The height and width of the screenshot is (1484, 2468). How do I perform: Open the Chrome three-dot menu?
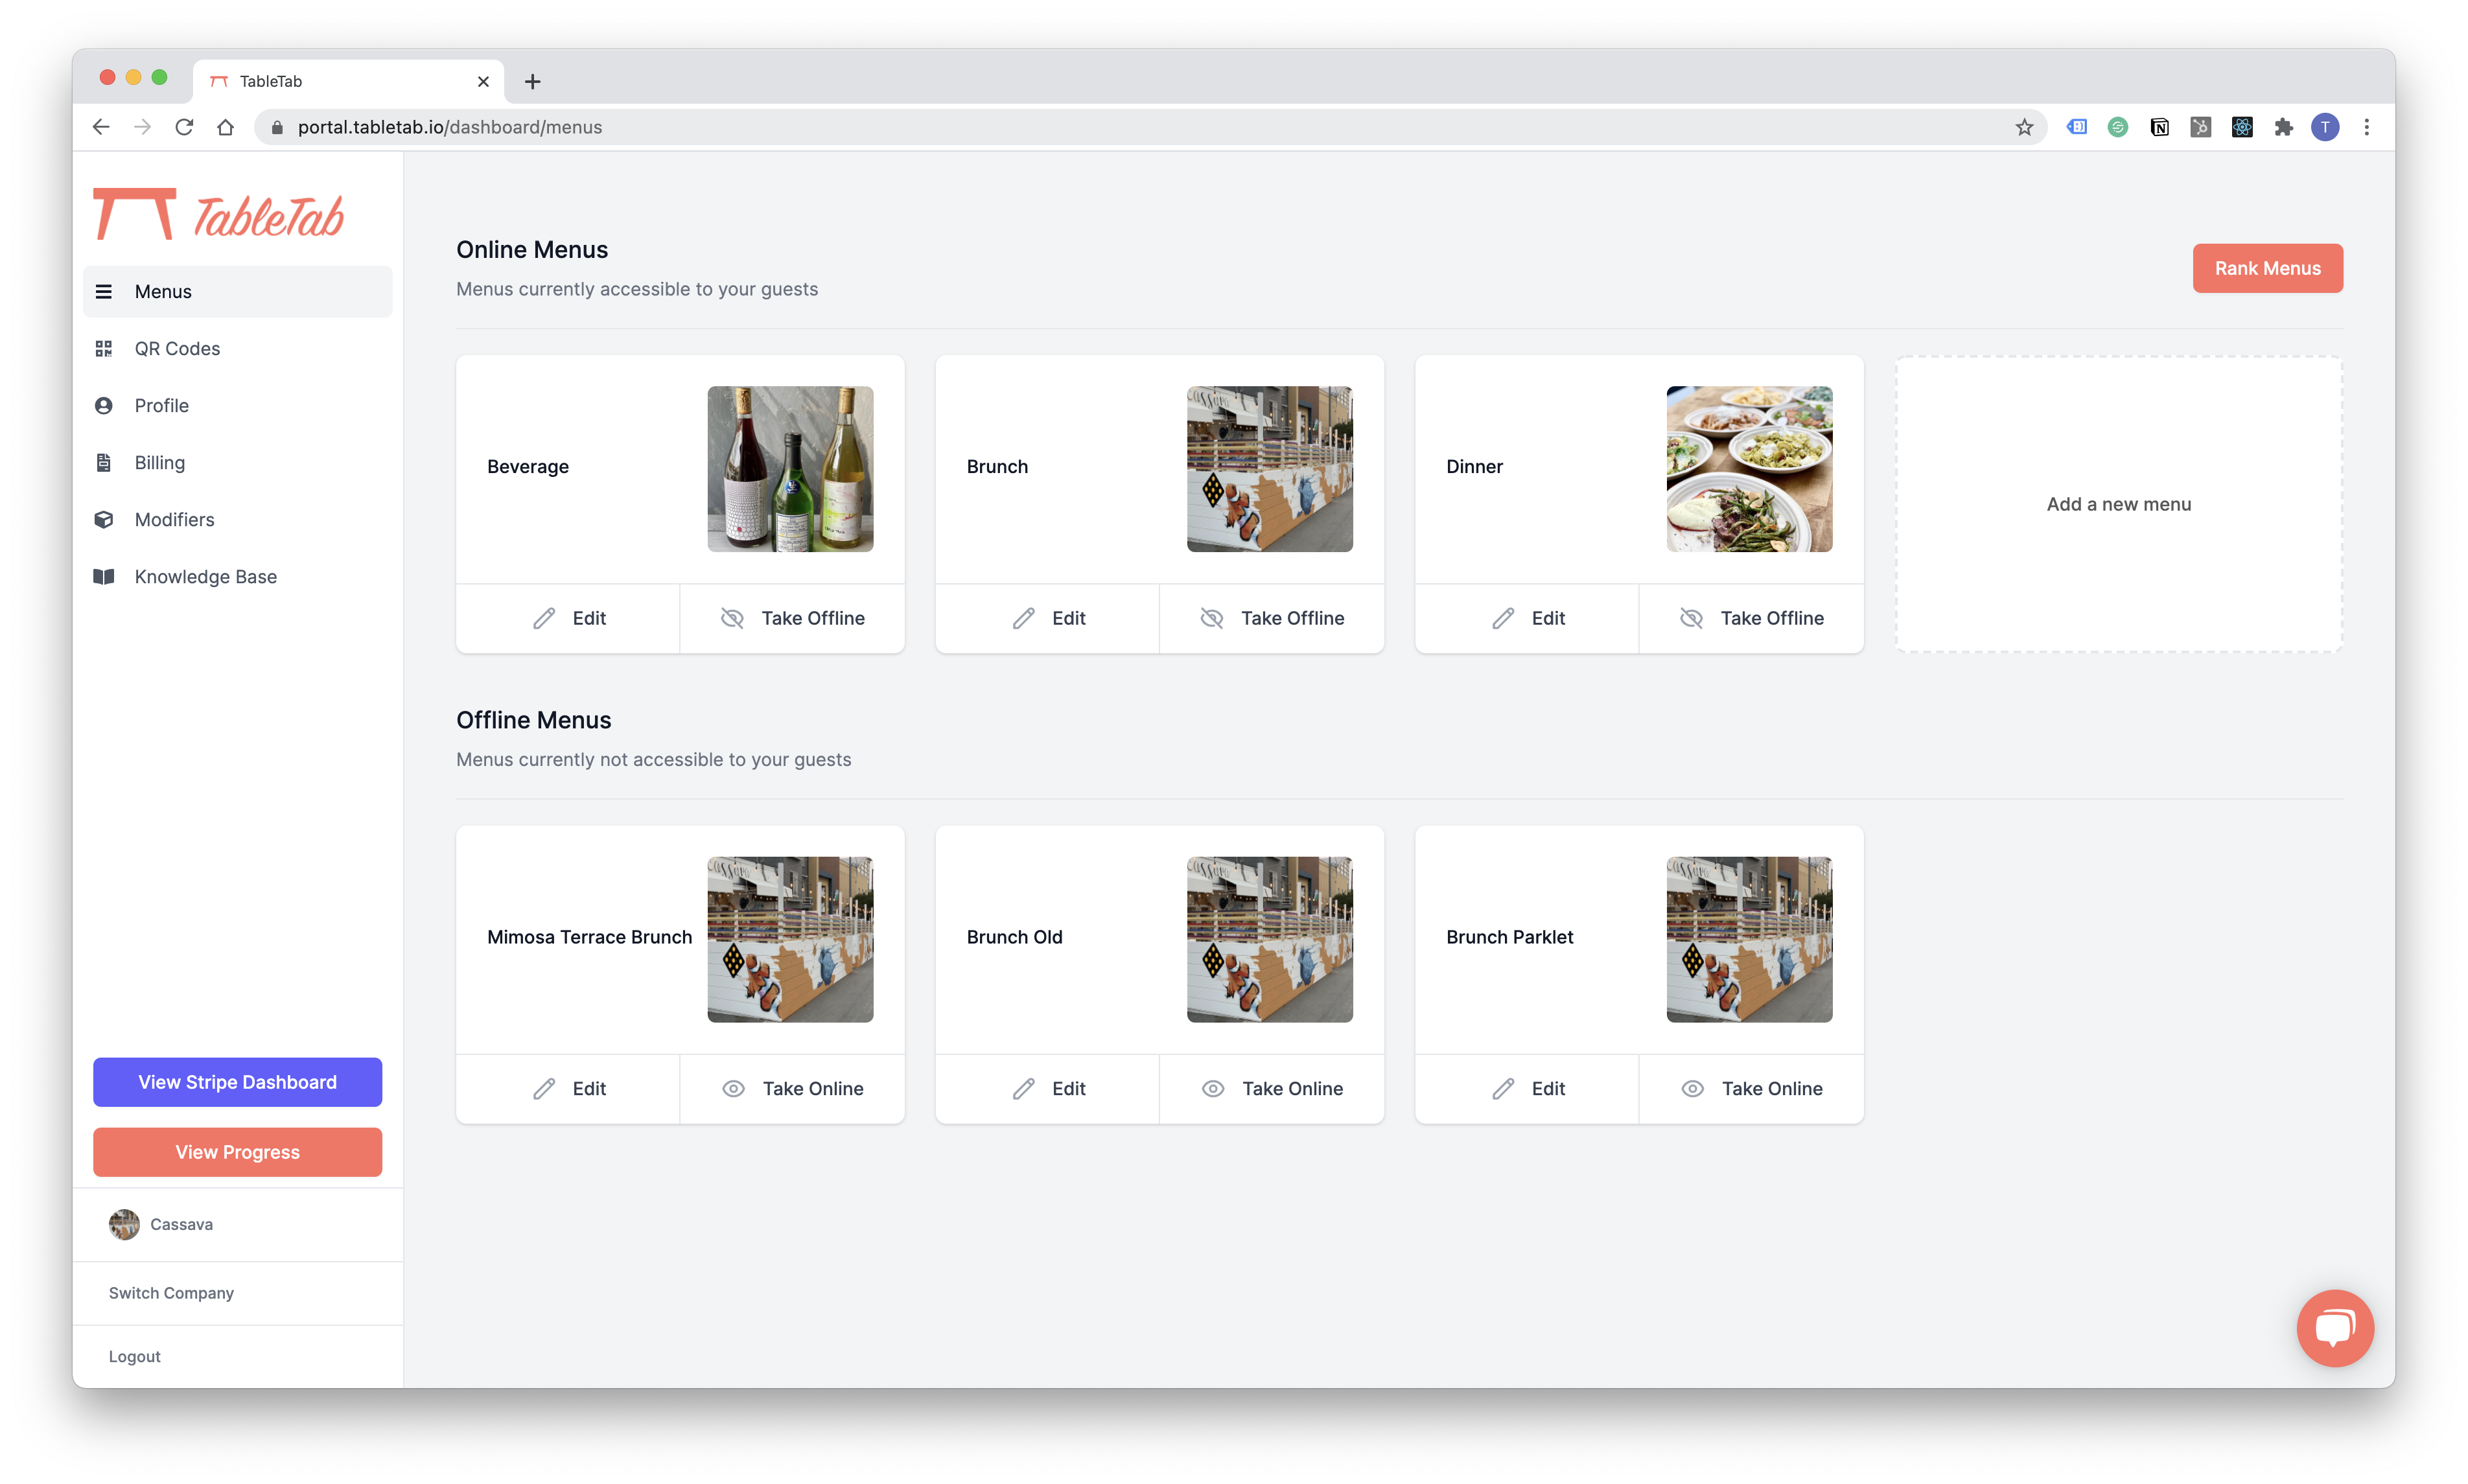tap(2366, 127)
